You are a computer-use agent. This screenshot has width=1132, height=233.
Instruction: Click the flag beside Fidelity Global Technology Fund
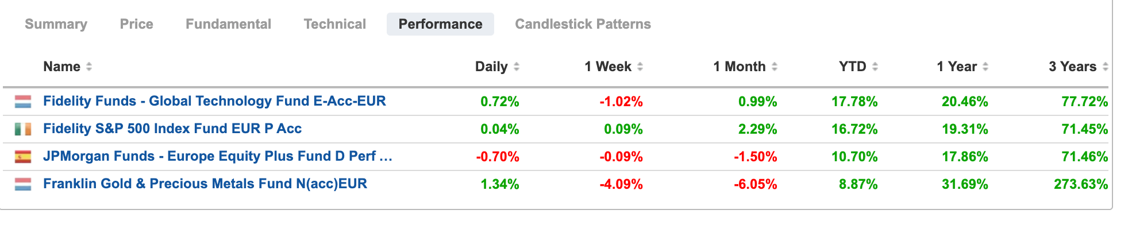click(x=23, y=102)
